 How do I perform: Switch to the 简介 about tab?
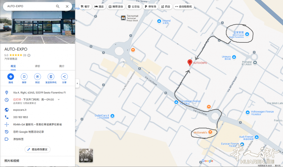[x=62, y=66]
